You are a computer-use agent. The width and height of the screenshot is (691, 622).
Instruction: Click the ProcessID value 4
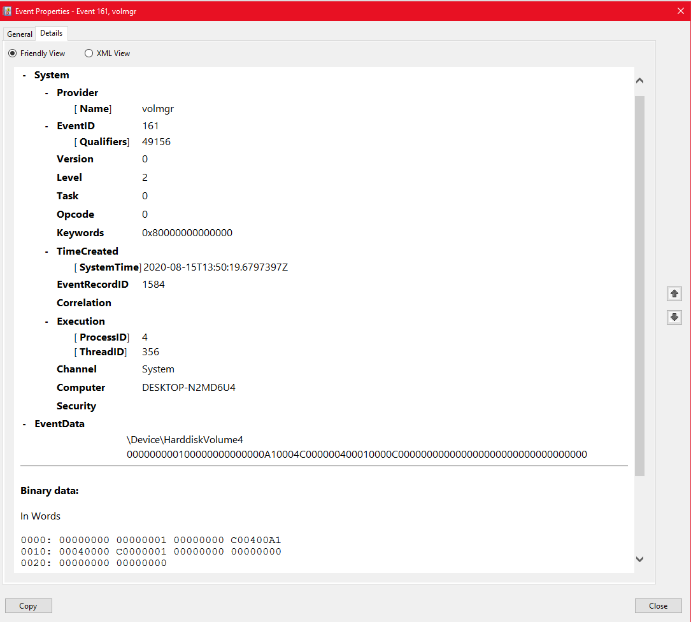tap(145, 337)
